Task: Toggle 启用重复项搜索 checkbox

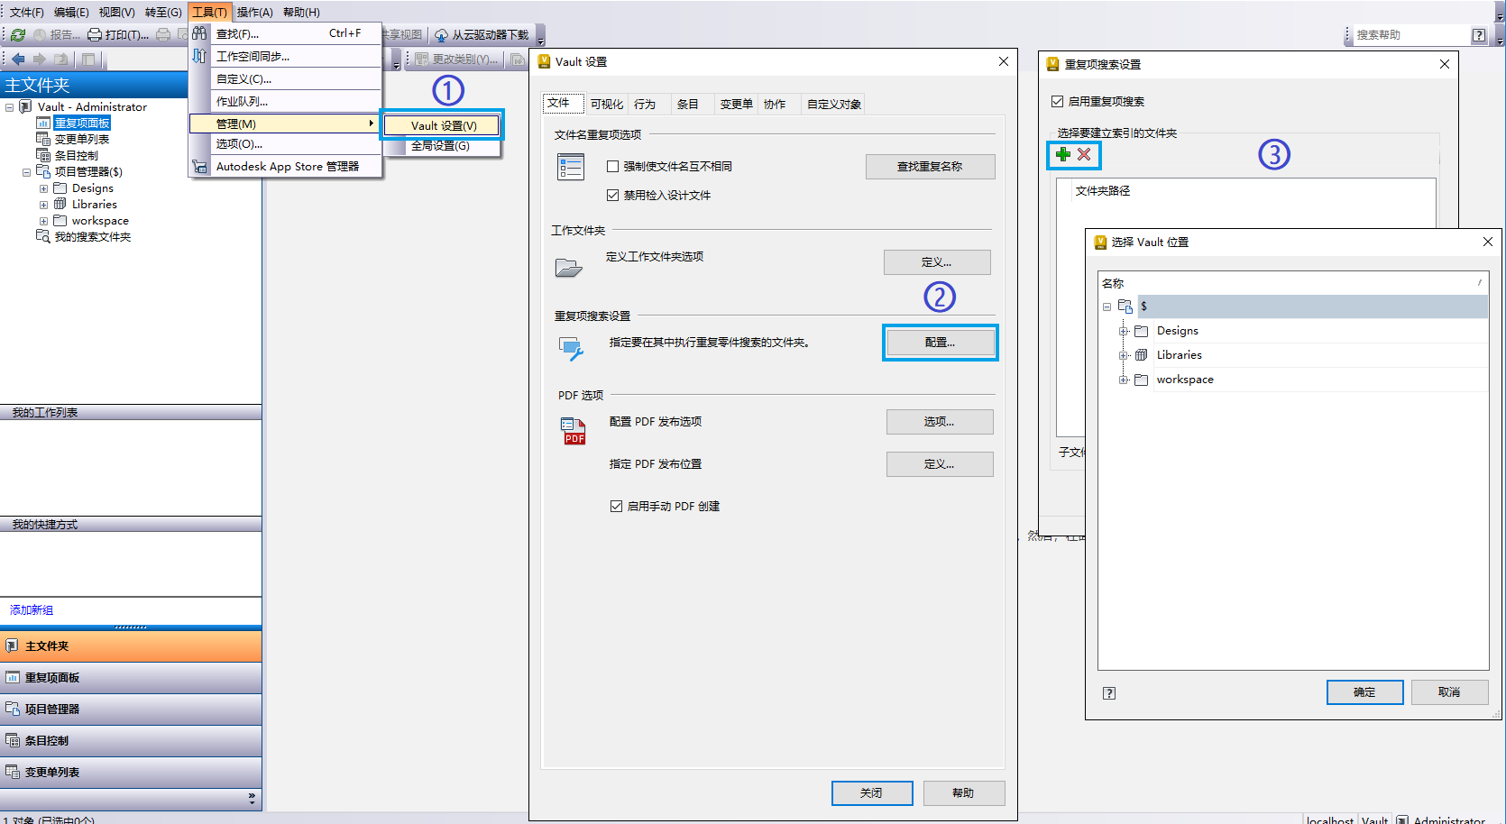Action: 1058,102
